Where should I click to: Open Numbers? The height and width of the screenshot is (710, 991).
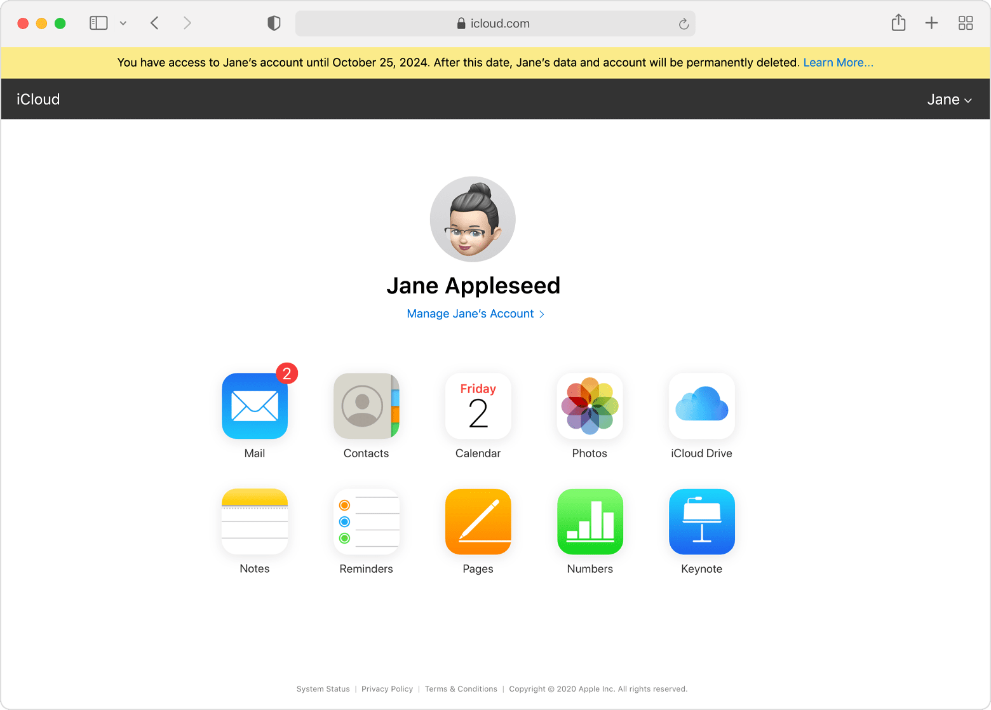point(590,522)
